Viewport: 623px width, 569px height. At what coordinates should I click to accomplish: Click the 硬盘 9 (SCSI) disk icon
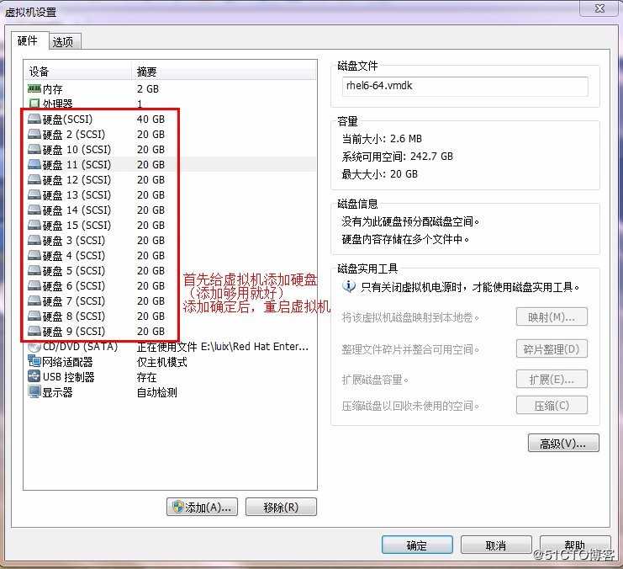34,331
